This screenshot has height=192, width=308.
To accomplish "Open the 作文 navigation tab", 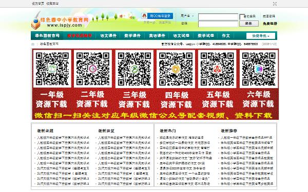I will tap(226, 36).
